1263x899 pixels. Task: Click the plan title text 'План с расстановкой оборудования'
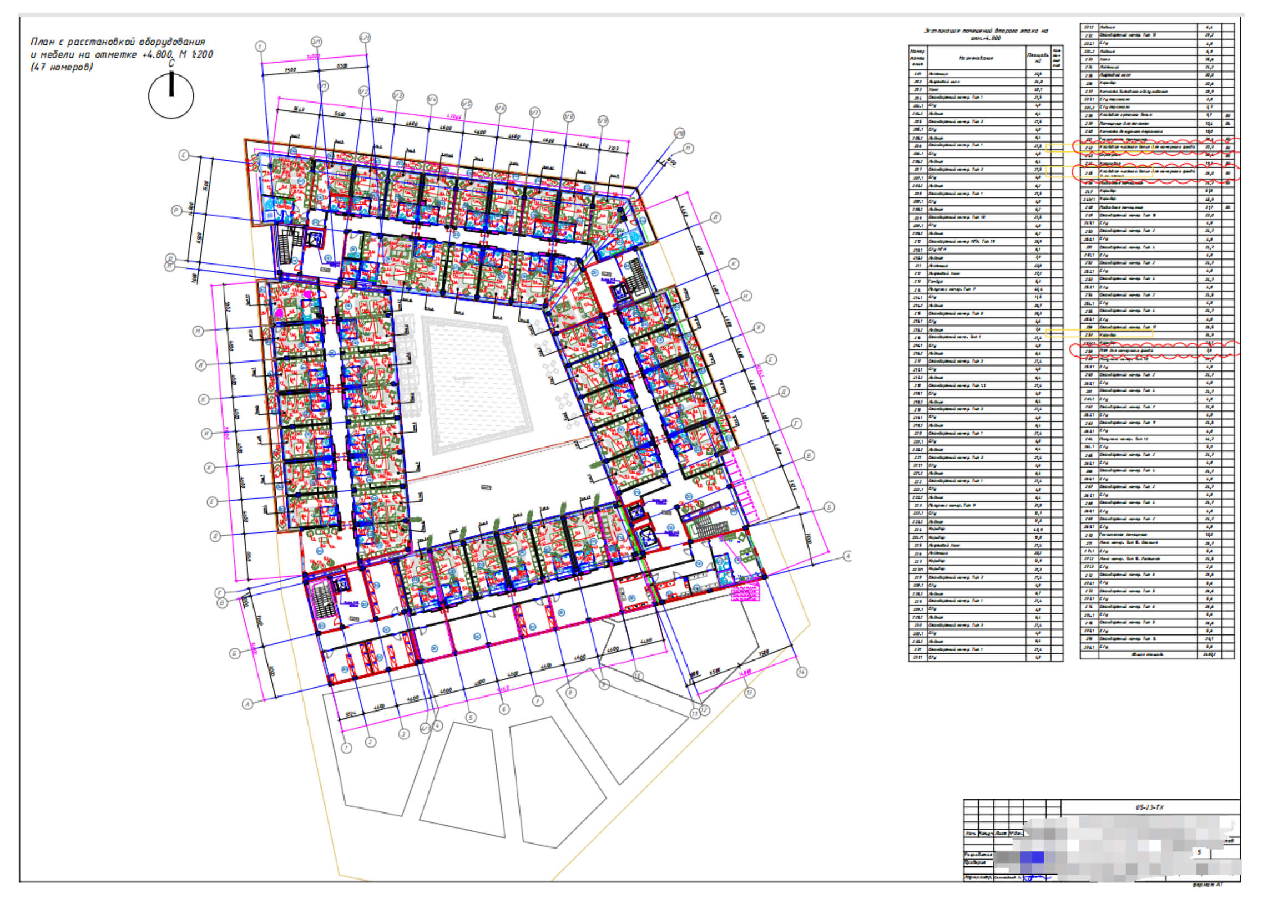click(x=118, y=42)
